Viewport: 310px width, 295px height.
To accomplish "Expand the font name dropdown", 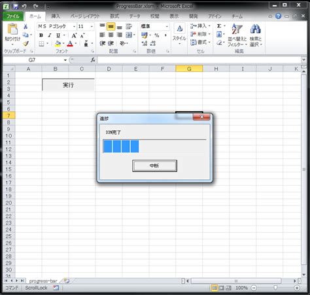I will [x=74, y=26].
